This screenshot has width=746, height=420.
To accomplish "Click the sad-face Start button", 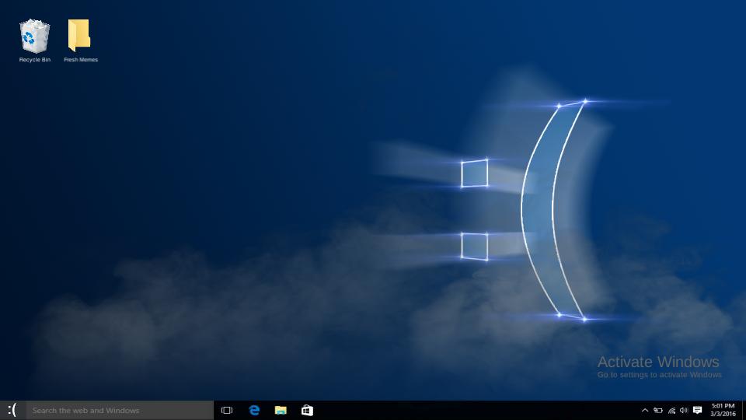I will tap(12, 410).
